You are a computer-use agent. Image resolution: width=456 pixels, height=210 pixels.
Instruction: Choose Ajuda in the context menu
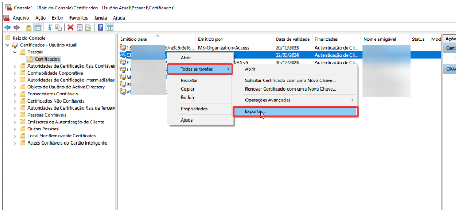200,120
